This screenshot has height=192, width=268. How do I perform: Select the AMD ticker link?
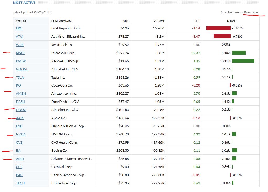tap(20, 159)
